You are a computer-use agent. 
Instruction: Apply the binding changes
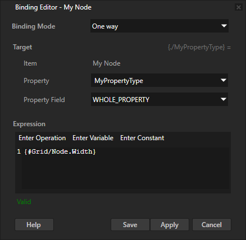coord(170,224)
